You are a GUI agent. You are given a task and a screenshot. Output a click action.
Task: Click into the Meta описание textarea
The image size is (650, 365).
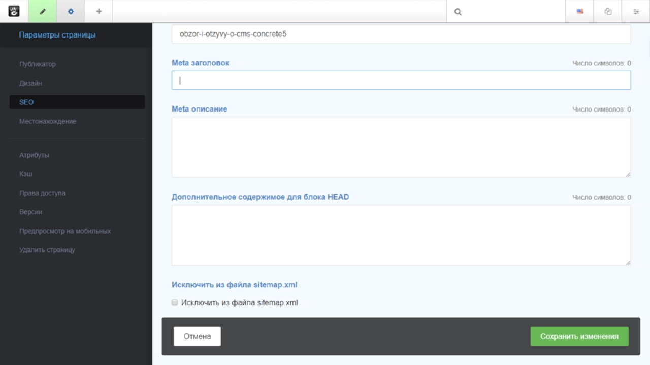401,147
